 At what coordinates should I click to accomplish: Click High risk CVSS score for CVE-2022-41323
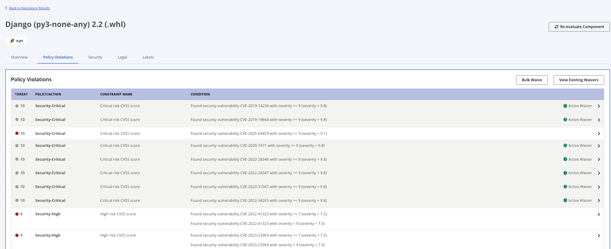(118, 214)
